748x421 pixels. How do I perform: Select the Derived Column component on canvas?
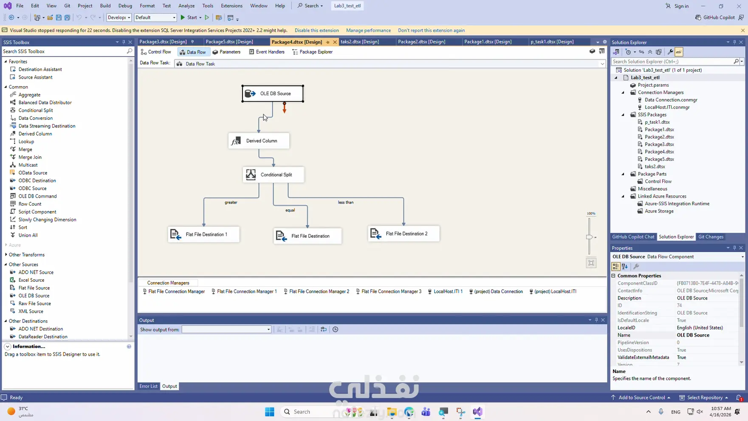[x=259, y=141]
